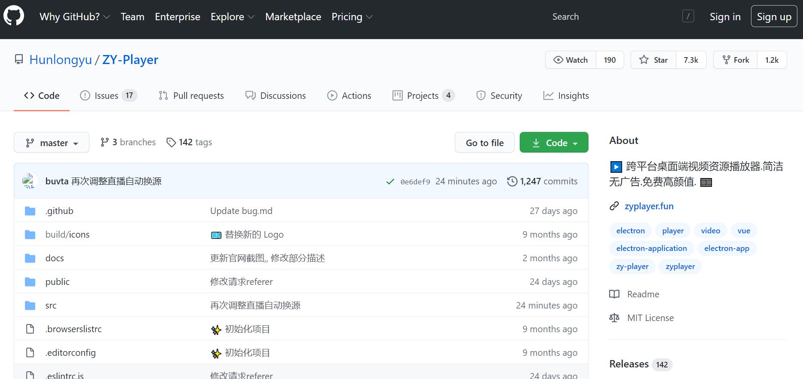Expand the Why GitHub? menu
The image size is (803, 379).
click(75, 17)
